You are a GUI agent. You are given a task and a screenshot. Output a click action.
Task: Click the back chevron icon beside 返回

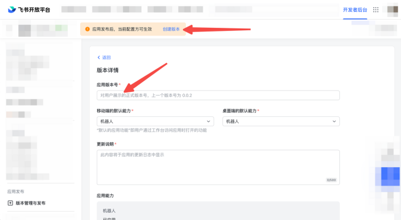tap(99, 58)
